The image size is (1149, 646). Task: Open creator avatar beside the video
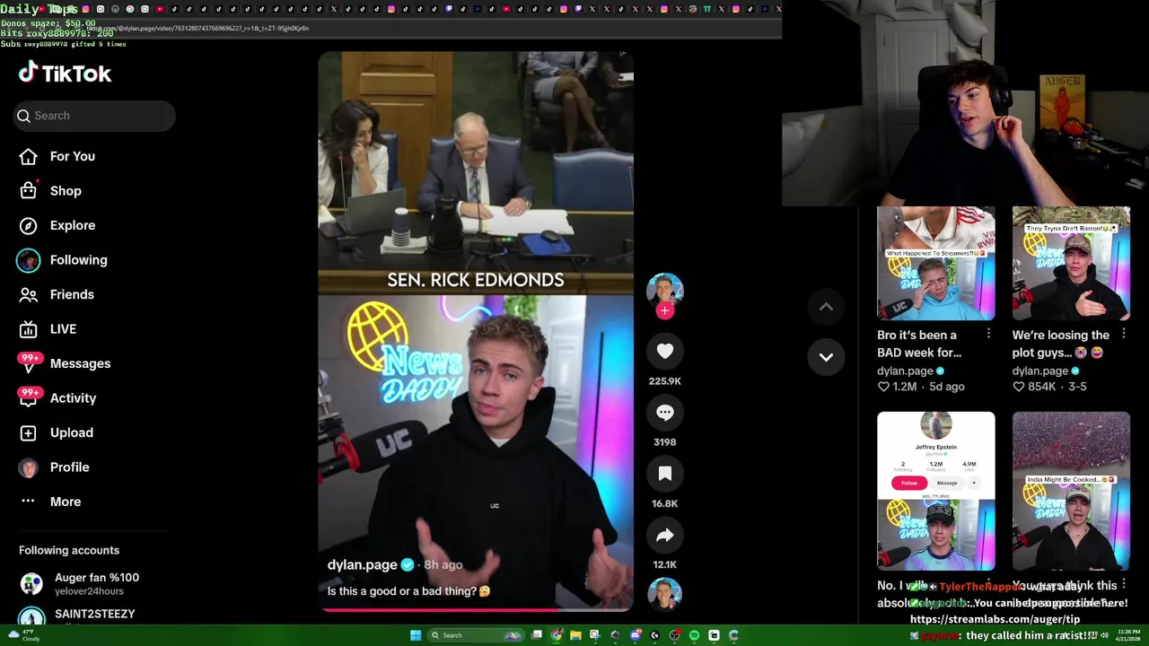665,291
